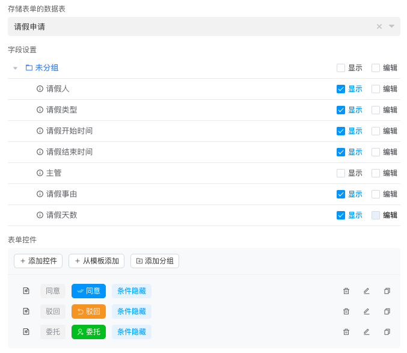
Task: Click 条件隐藏 tag for 同意 control
Action: click(x=132, y=291)
